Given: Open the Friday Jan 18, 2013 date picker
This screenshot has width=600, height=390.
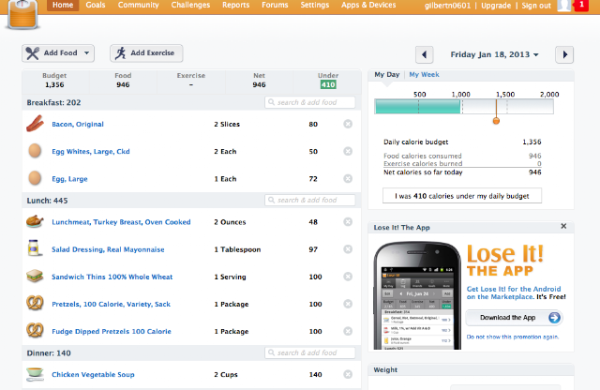Looking at the screenshot, I should pyautogui.click(x=494, y=54).
